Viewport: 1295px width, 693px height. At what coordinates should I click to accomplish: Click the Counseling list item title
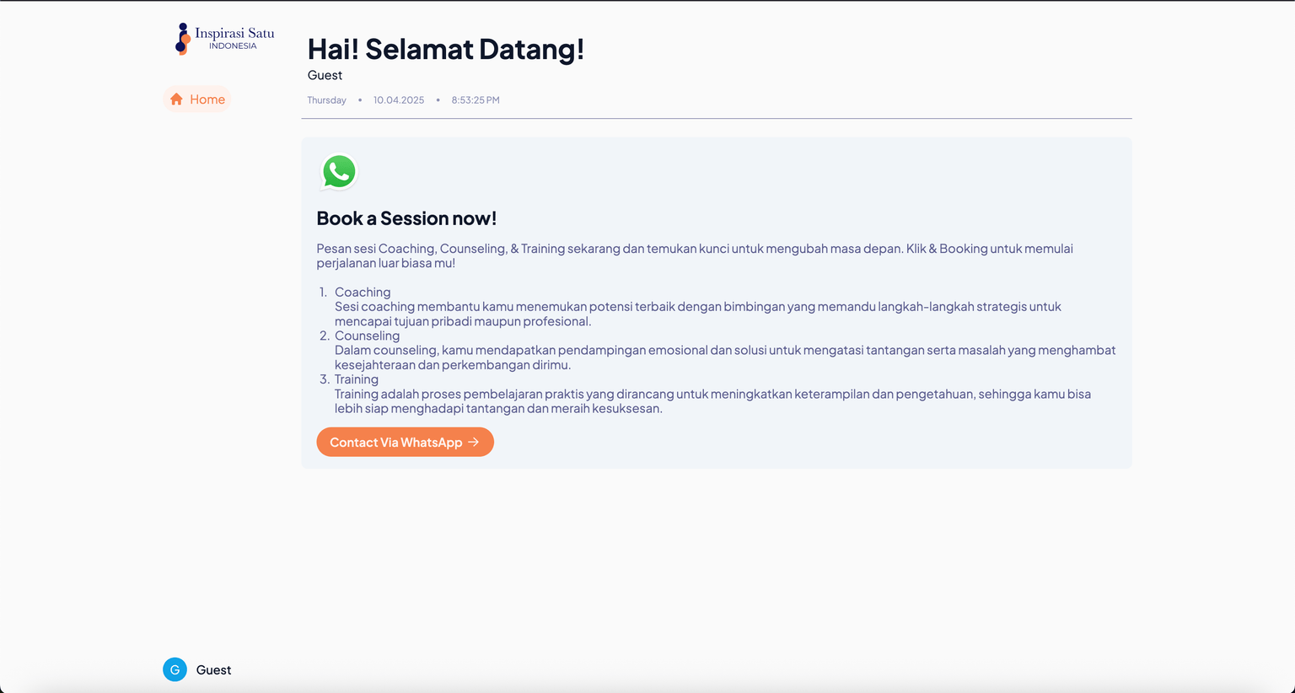tap(367, 336)
